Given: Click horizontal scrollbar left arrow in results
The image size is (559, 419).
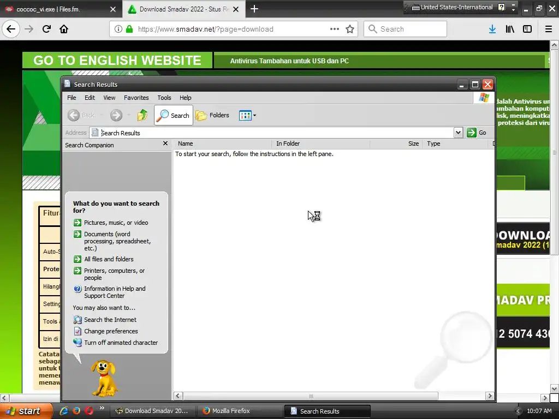Looking at the screenshot, I should coord(178,396).
